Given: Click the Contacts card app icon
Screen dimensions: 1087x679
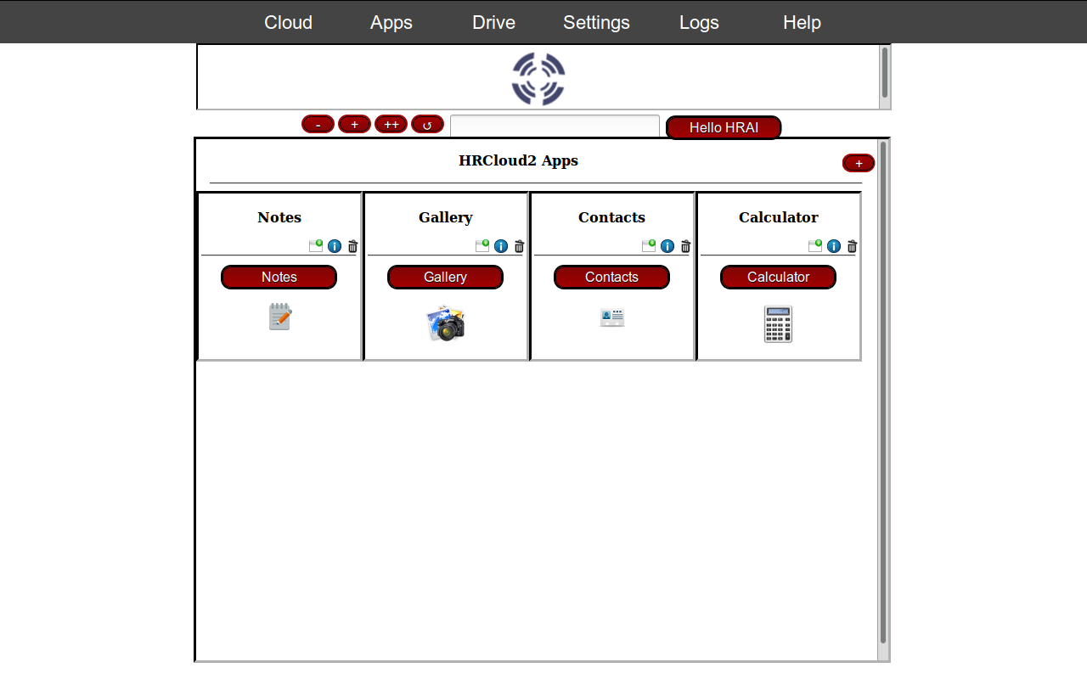Looking at the screenshot, I should point(612,317).
